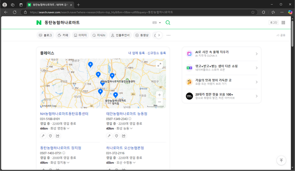295x171 pixels.
Task: Expand the map to fullscreen
Action: pyautogui.click(x=159, y=65)
